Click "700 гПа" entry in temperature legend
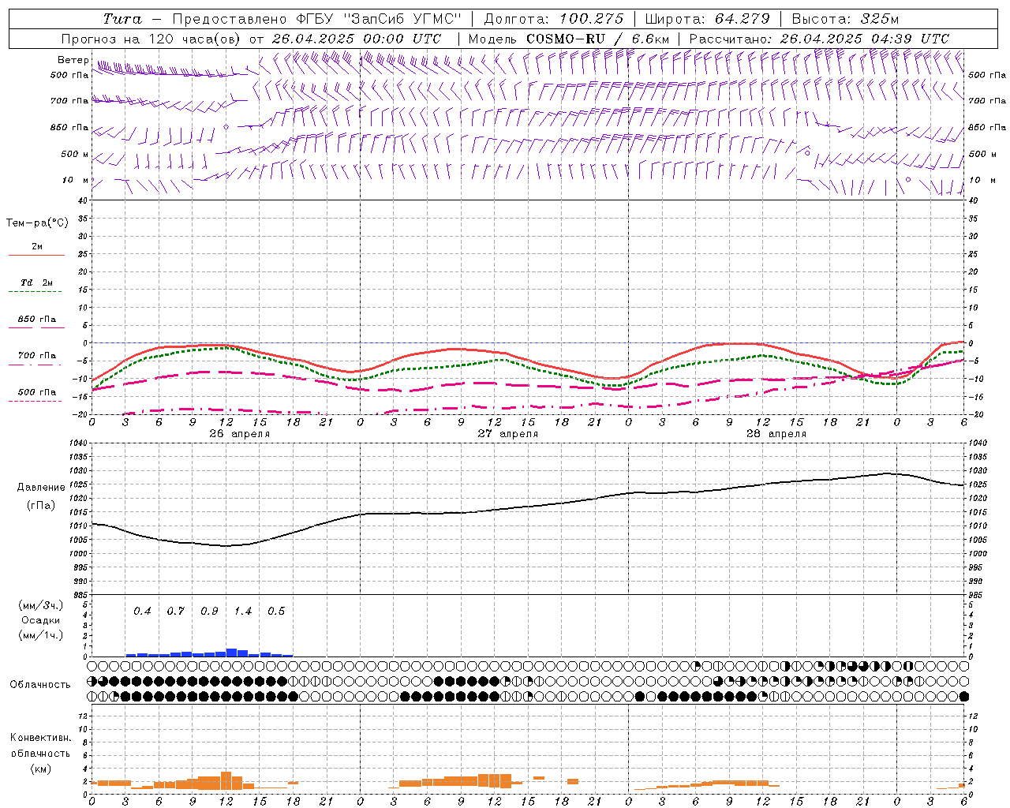This screenshot has width=1010, height=808. (37, 356)
